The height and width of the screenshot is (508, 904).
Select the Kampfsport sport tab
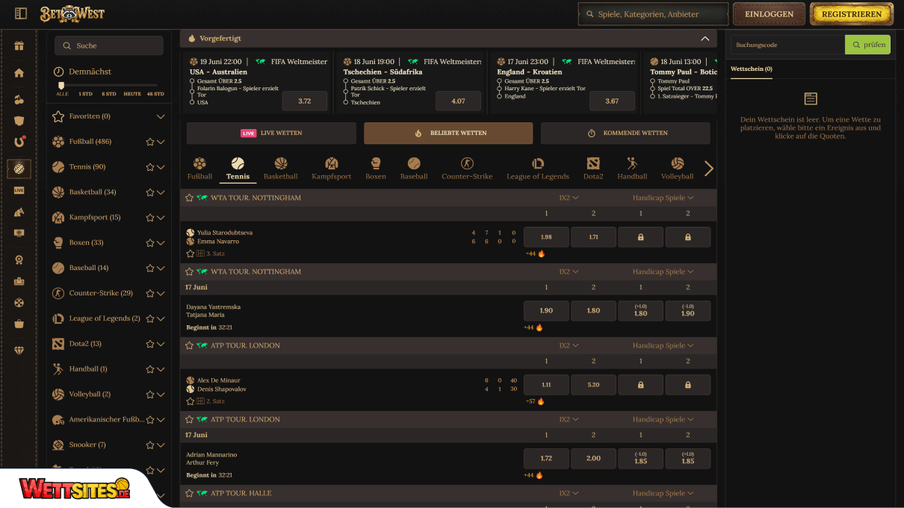pos(332,169)
